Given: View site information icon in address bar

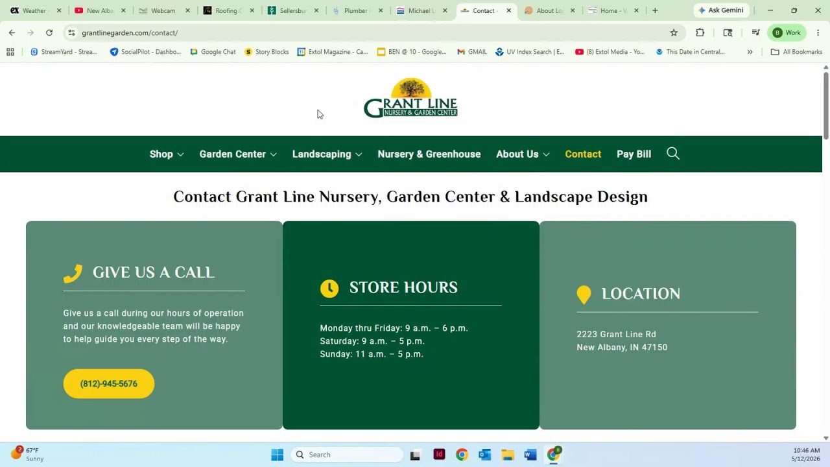Looking at the screenshot, I should pos(71,32).
